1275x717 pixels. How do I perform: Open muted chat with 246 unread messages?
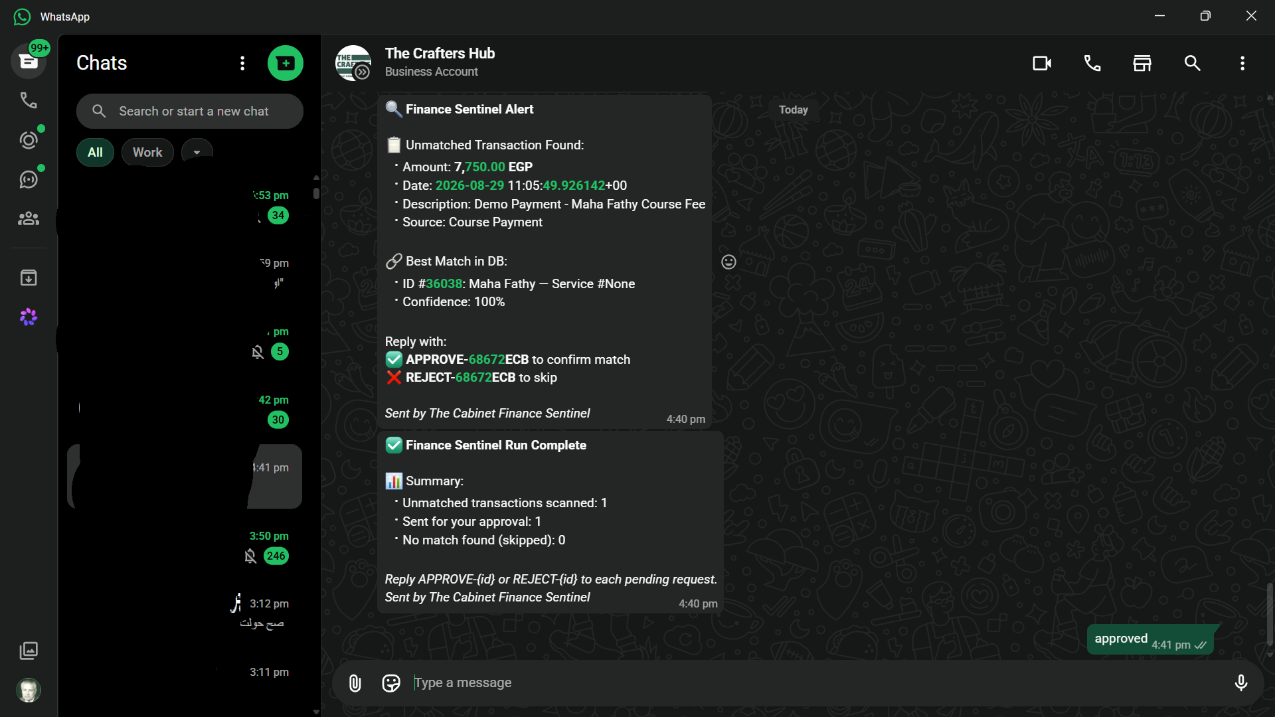[x=185, y=546]
